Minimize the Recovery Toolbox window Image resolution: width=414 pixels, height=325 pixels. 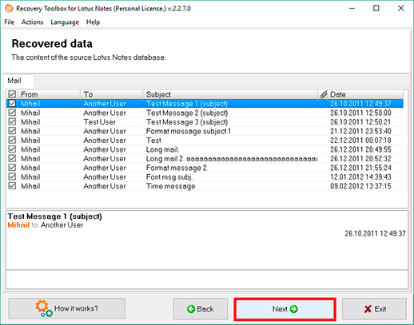(x=352, y=9)
